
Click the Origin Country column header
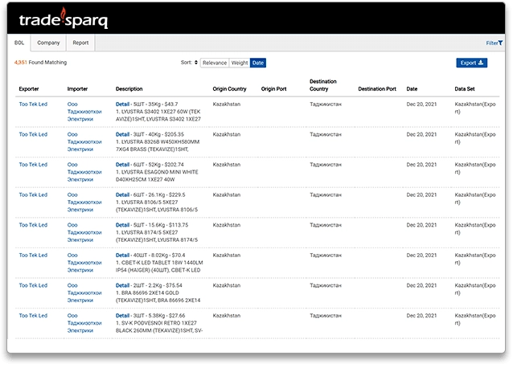point(229,89)
